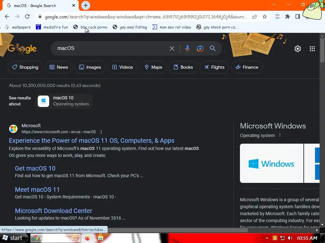Click the Microsoft favicon in the first result
This screenshot has width=325, height=243.
(13, 129)
